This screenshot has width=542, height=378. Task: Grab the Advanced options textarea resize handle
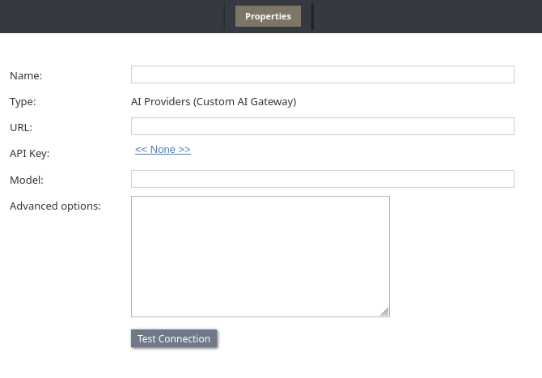[384, 312]
